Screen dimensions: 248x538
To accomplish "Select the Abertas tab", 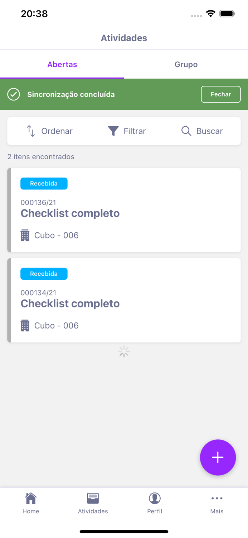I will [62, 65].
